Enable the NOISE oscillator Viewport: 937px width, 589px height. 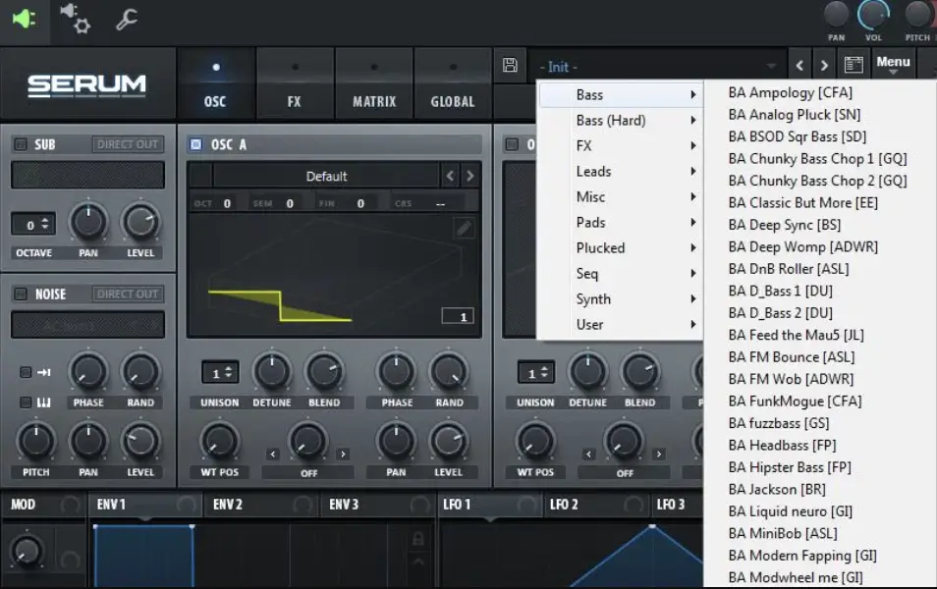point(20,294)
